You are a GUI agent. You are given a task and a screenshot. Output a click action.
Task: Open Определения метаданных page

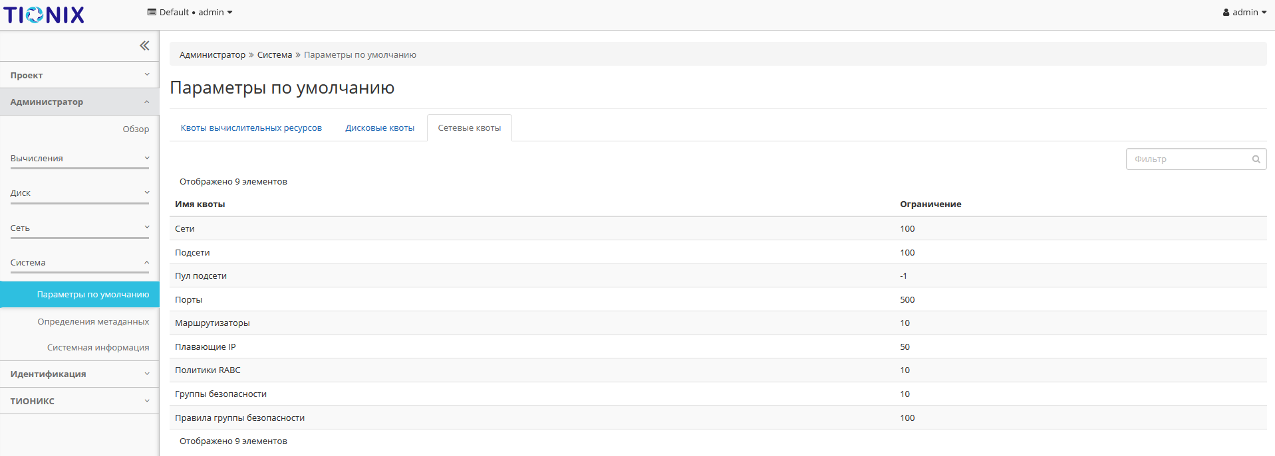93,322
